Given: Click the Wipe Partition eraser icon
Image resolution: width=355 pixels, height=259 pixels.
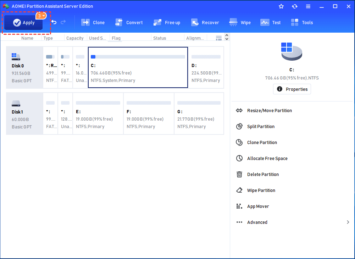Looking at the screenshot, I should [x=239, y=190].
